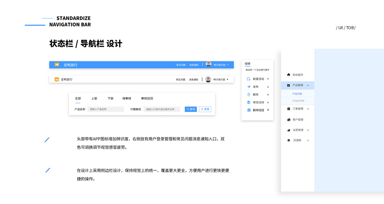Click the 删除找回 restore icon
Screen dimensions: 384x204
(249, 110)
